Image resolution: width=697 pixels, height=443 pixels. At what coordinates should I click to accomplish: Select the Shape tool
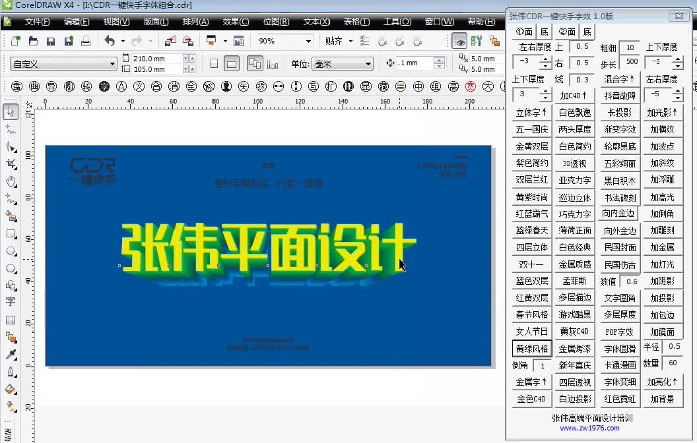tap(9, 131)
